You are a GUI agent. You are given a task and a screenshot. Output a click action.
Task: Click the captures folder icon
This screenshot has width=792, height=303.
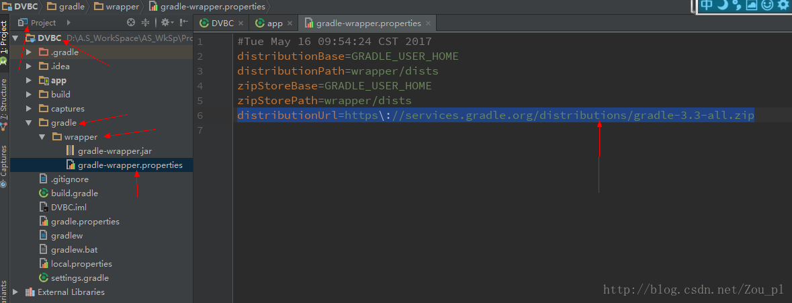tap(44, 109)
